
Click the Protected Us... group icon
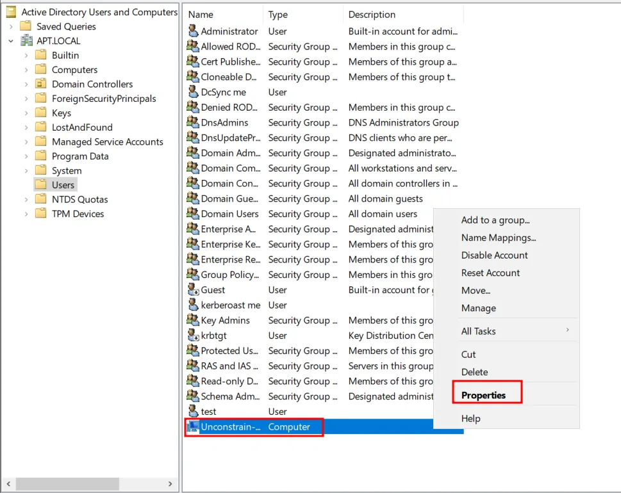[x=193, y=351]
